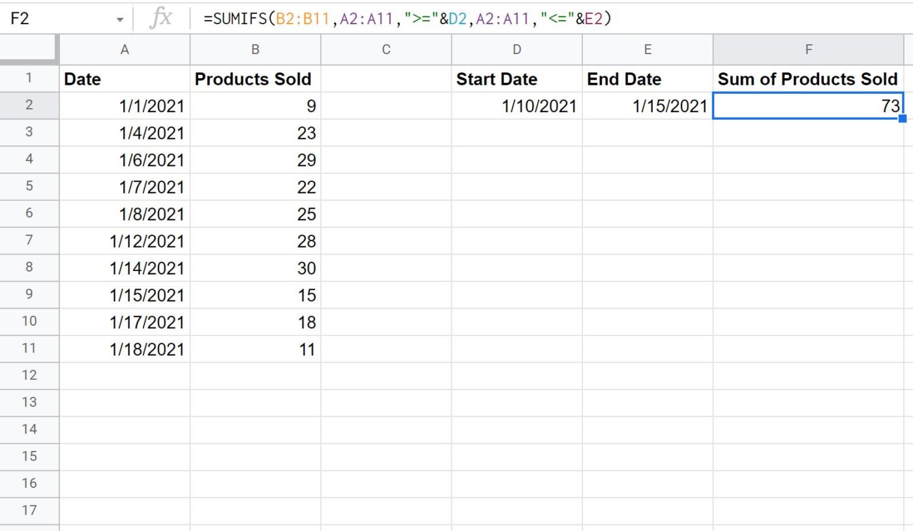The image size is (913, 531).
Task: Select cell containing 1/7/2021
Action: (x=125, y=187)
